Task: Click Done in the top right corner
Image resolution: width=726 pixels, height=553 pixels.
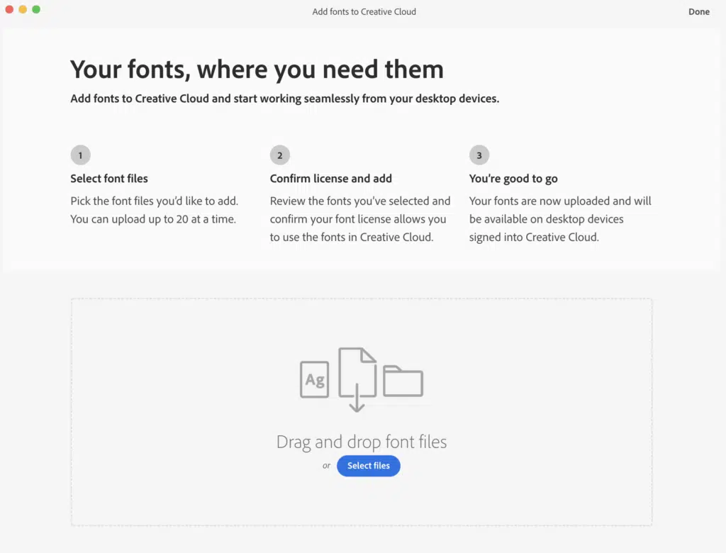Action: point(699,11)
